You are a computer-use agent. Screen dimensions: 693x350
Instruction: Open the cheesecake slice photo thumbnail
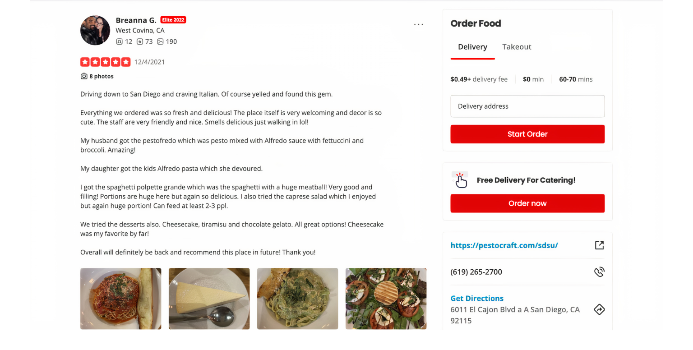point(209,299)
